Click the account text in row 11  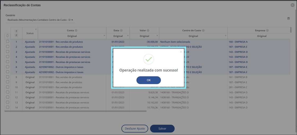[x=64, y=92]
